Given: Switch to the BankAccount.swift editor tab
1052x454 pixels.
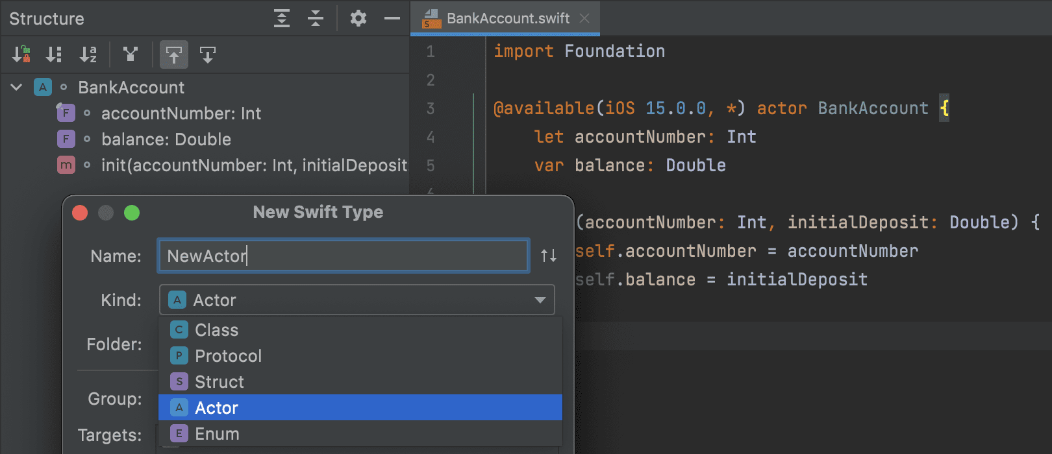Looking at the screenshot, I should click(507, 18).
